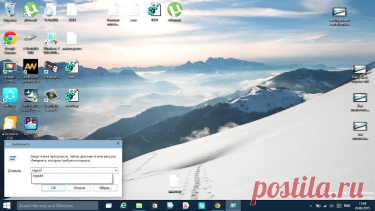The image size is (375, 211).
Task: Select the top-right video file настройка параметров
Action: pos(340,16)
